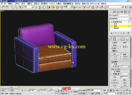Viewport: 132px width, 95px height.
Task: Open the MAXScript menu
Action: point(95,4)
